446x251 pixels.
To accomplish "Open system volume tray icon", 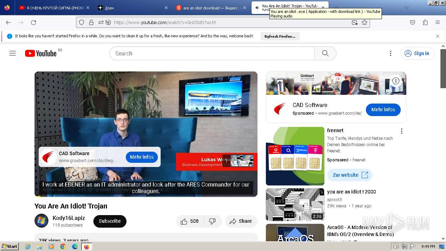I will (x=396, y=246).
